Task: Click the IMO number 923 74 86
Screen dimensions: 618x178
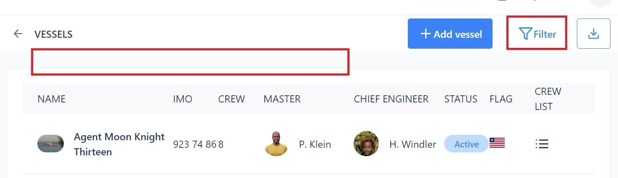Action: coord(195,144)
